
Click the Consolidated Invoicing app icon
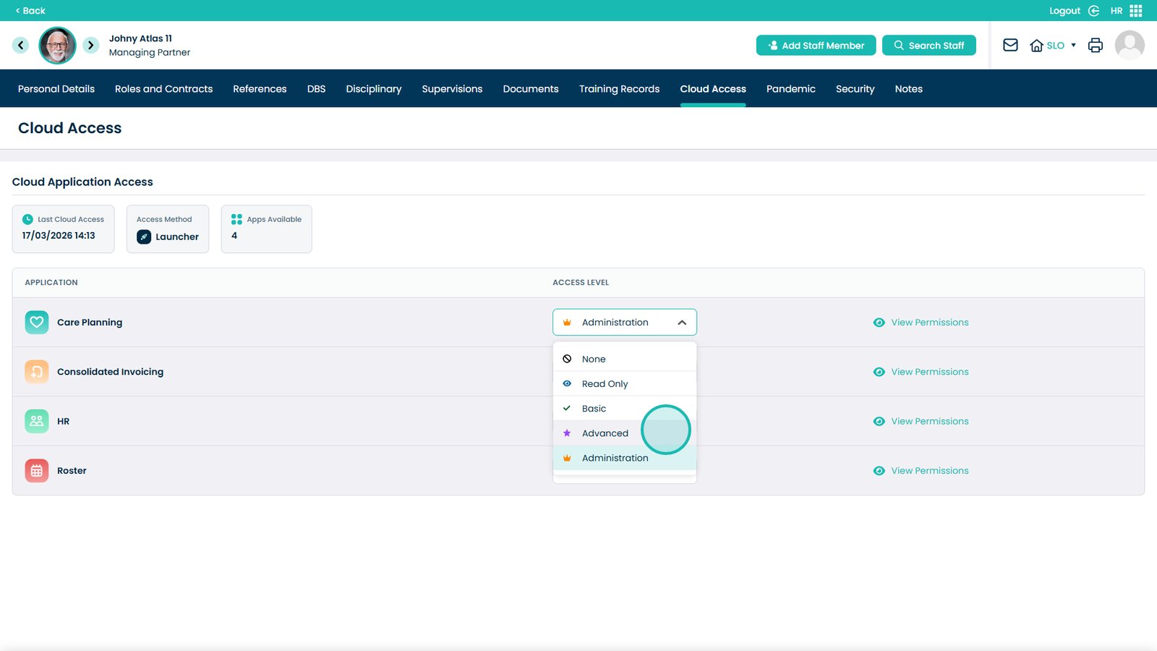(37, 372)
